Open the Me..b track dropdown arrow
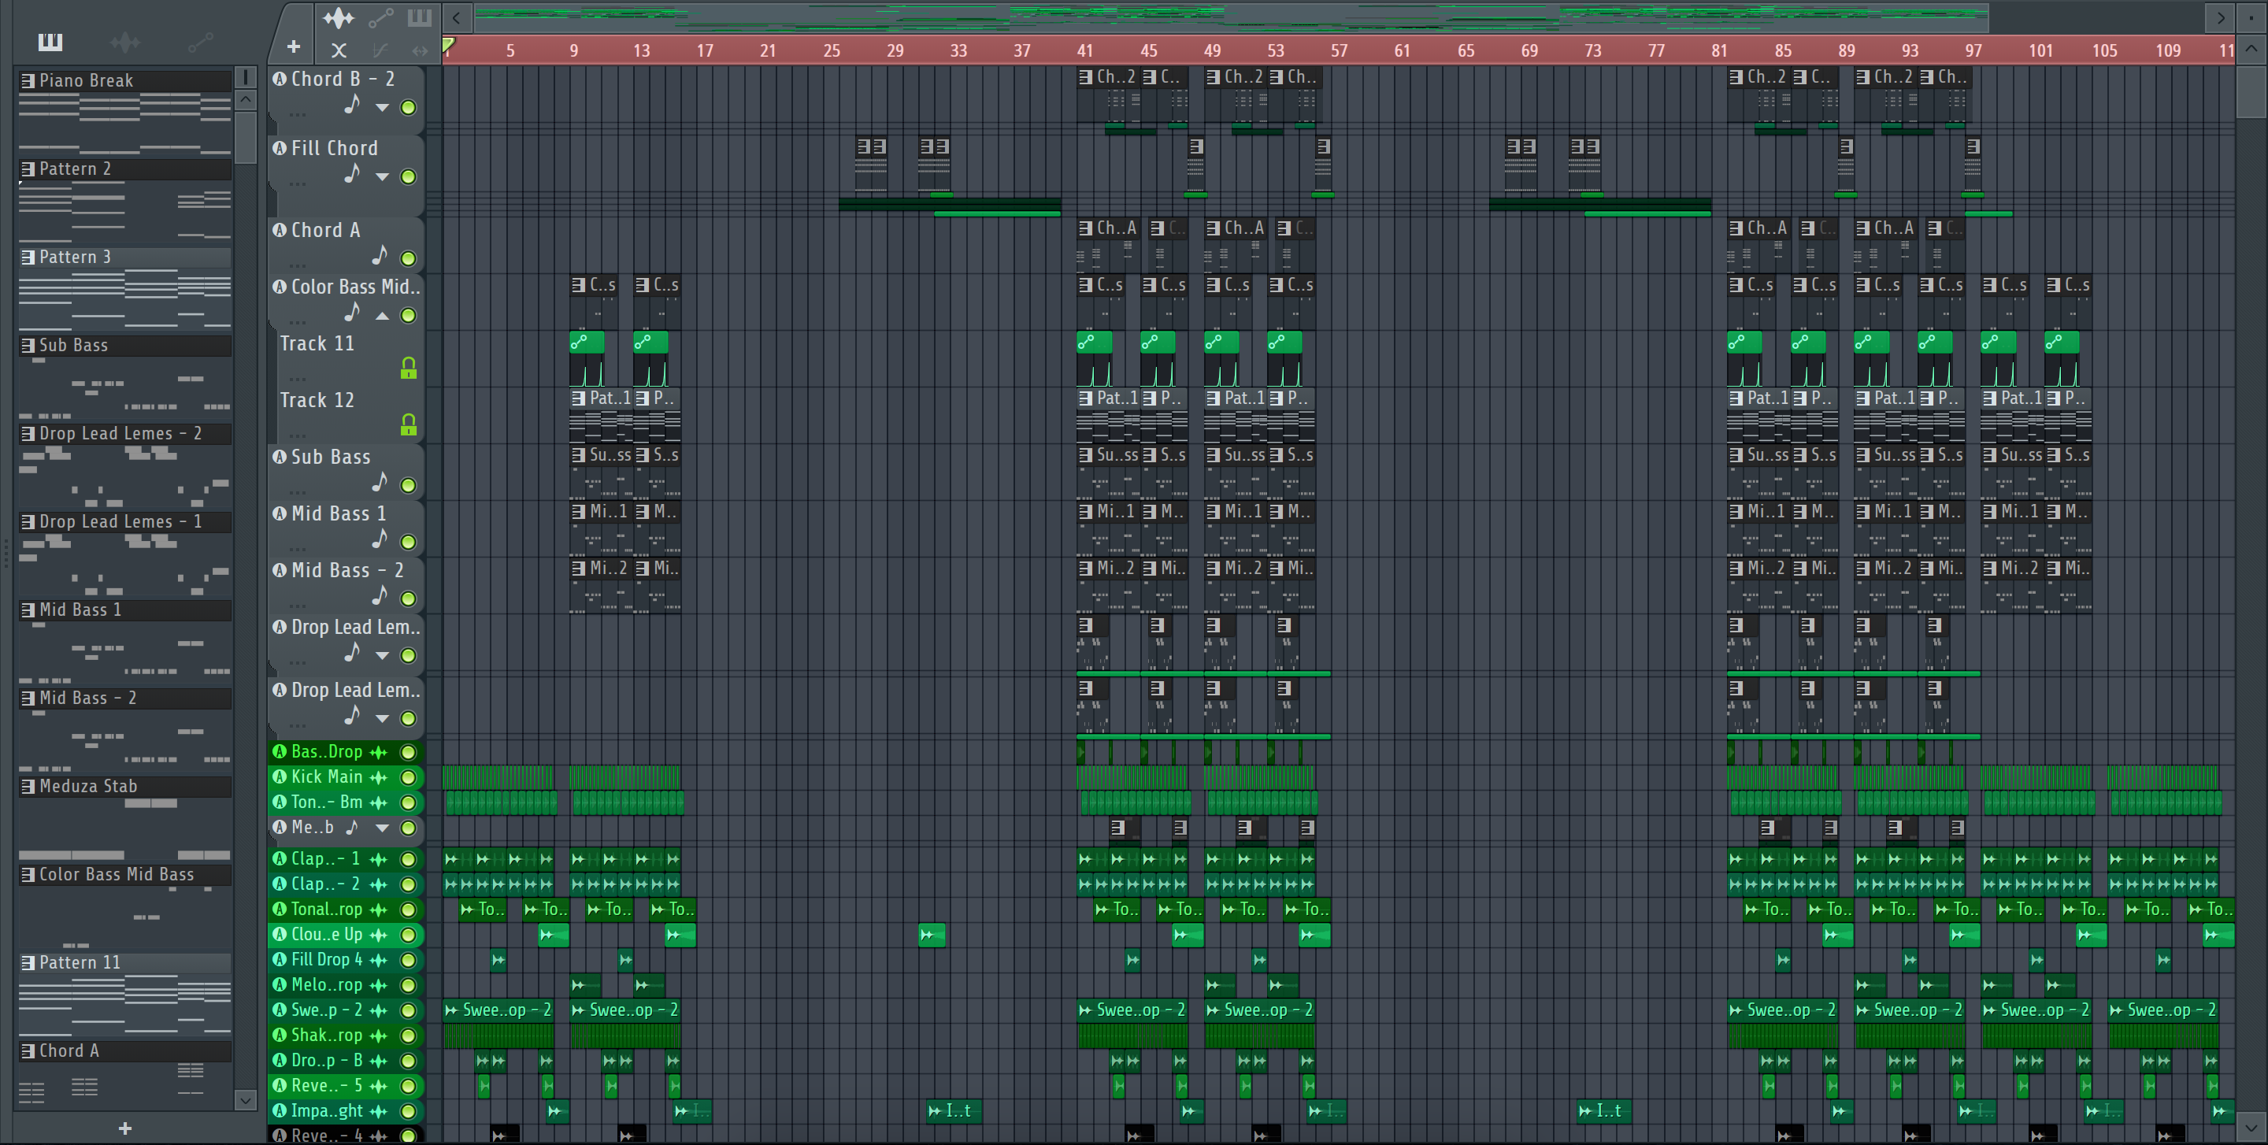Screen dimensions: 2268x1145 point(382,828)
